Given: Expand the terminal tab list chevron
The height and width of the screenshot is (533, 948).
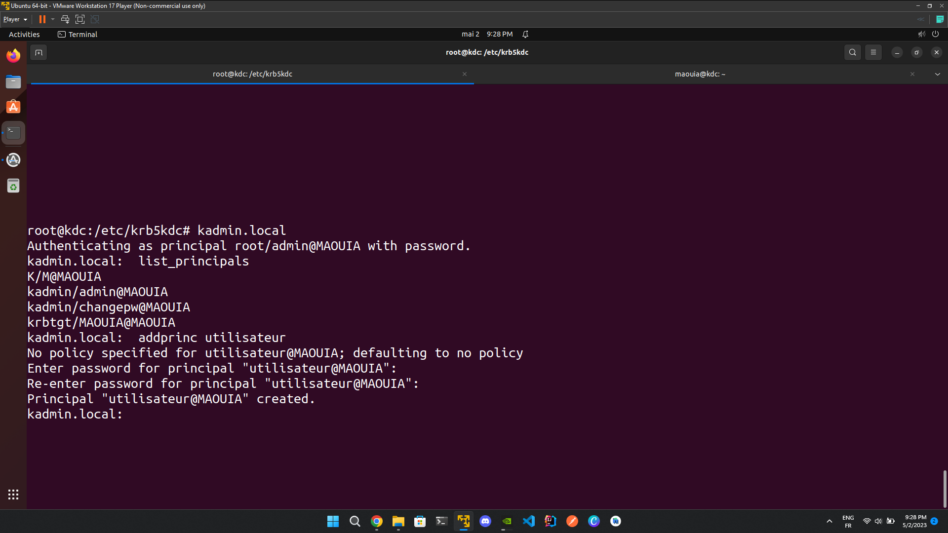Looking at the screenshot, I should pyautogui.click(x=938, y=74).
